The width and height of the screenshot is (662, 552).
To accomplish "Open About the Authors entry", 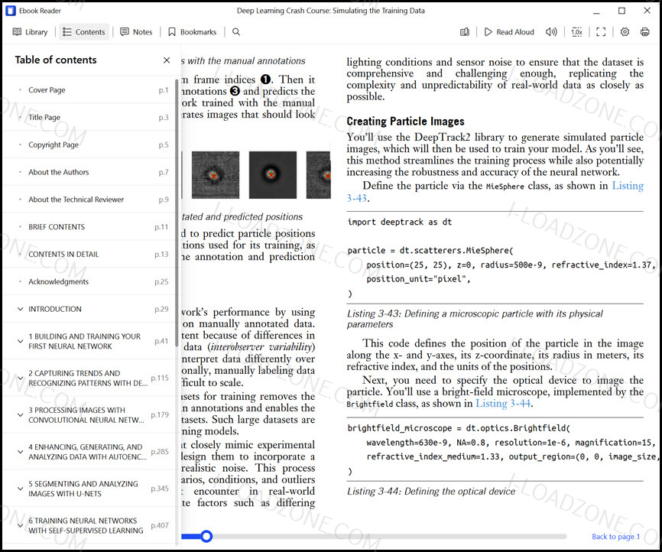I will [89, 172].
